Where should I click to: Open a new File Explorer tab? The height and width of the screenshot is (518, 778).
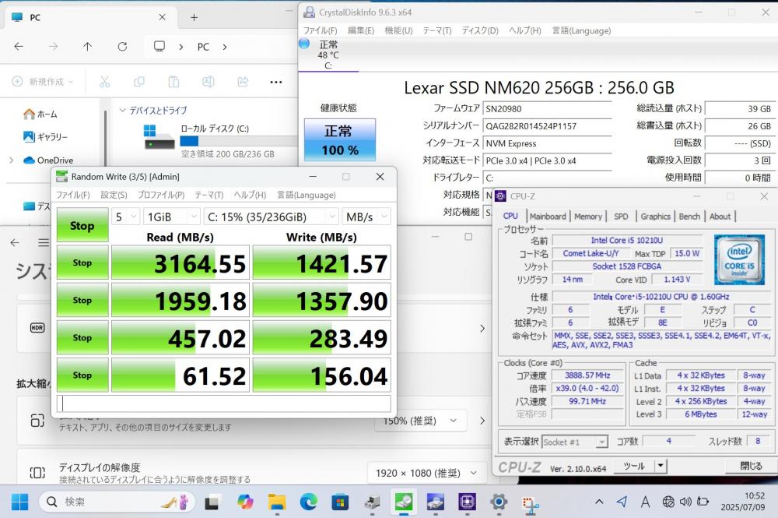(194, 17)
